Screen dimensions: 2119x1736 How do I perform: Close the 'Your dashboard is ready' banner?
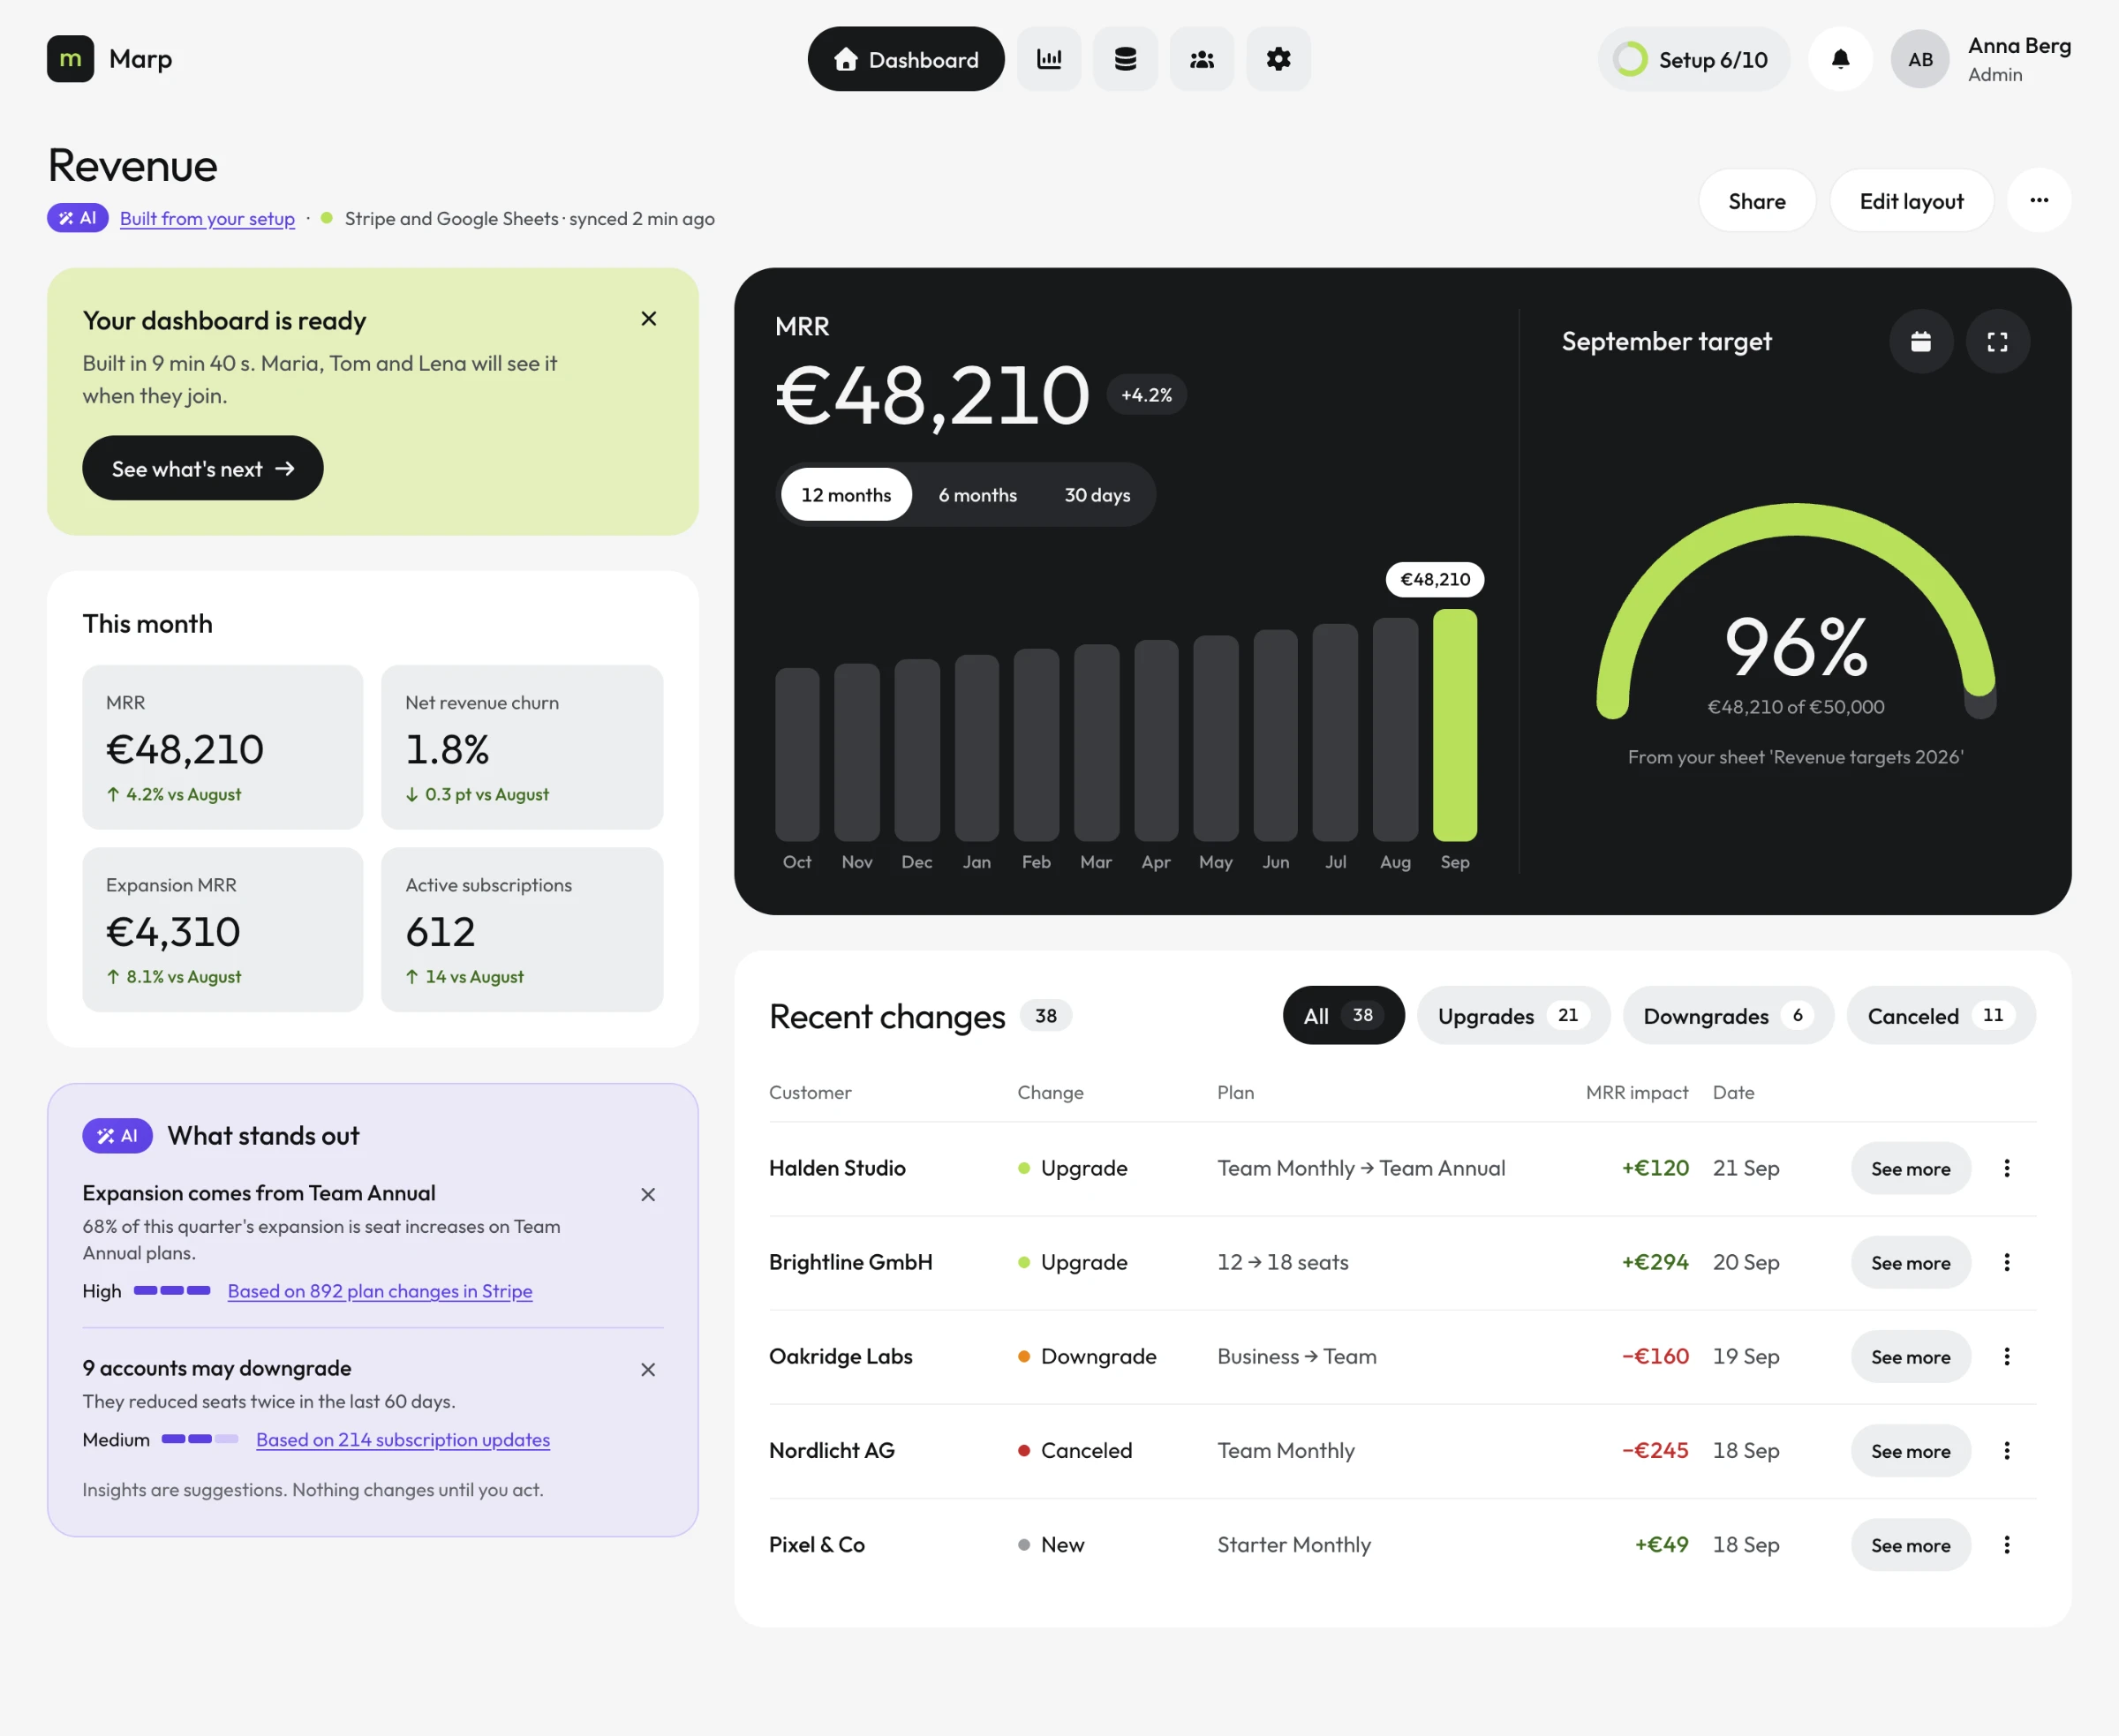[648, 319]
